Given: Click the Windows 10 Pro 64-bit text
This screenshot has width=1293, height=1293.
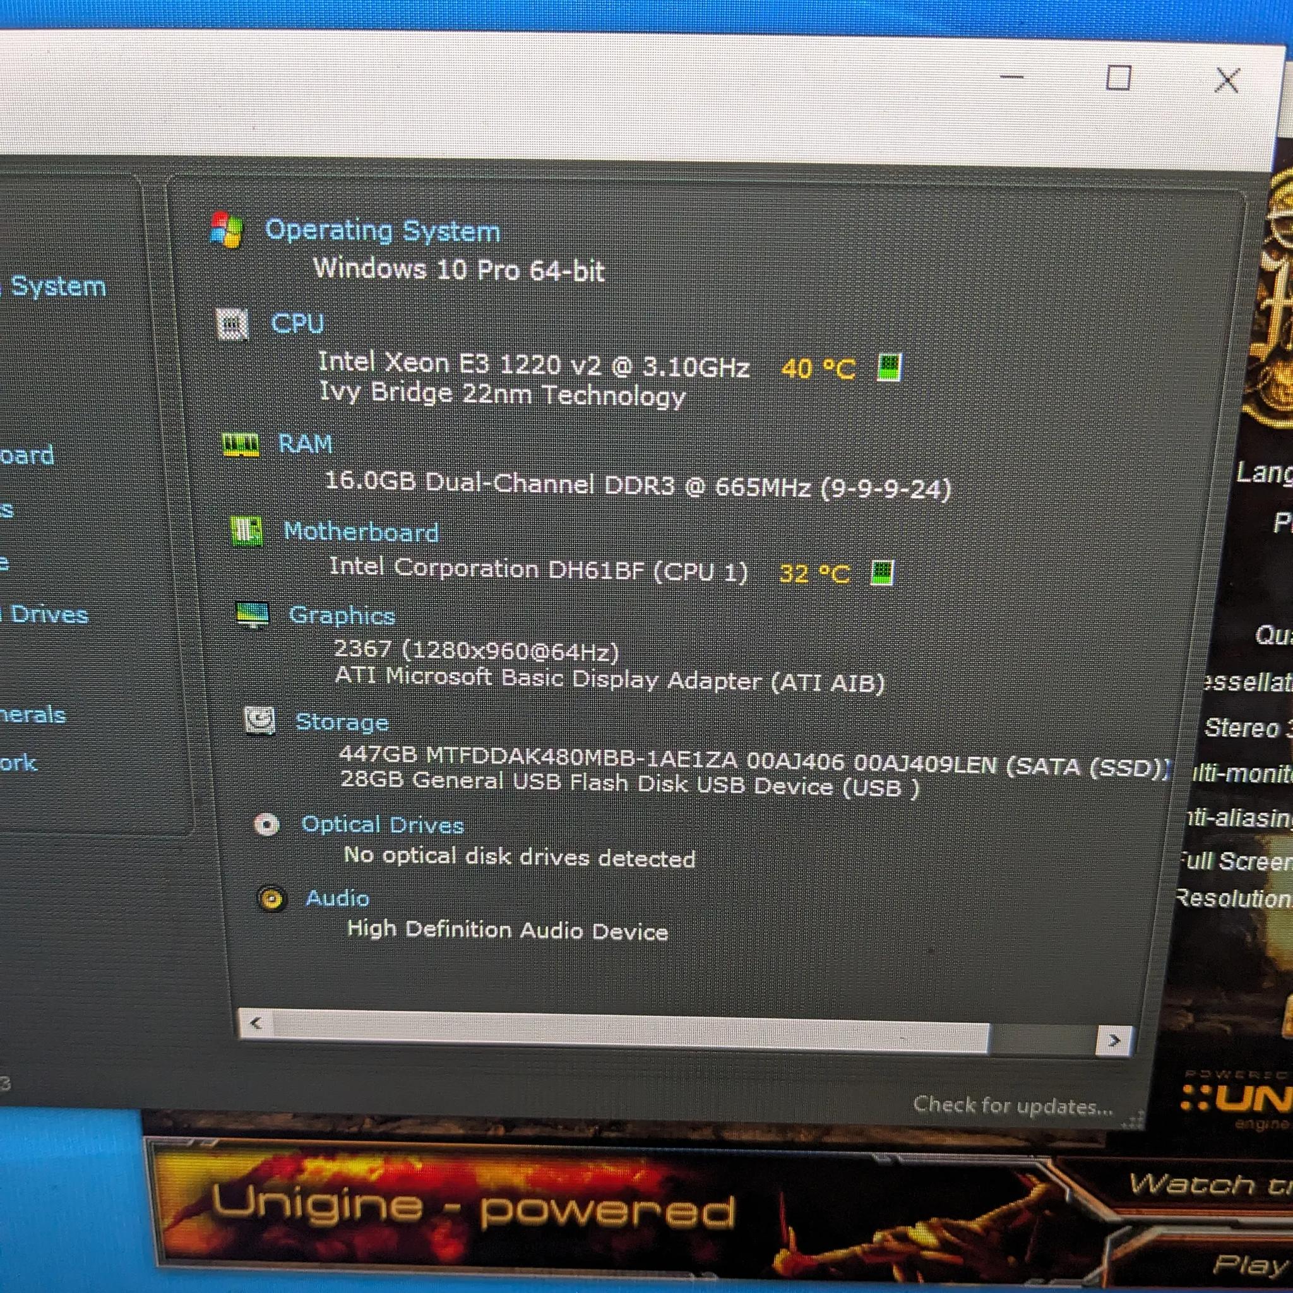Looking at the screenshot, I should (x=459, y=270).
